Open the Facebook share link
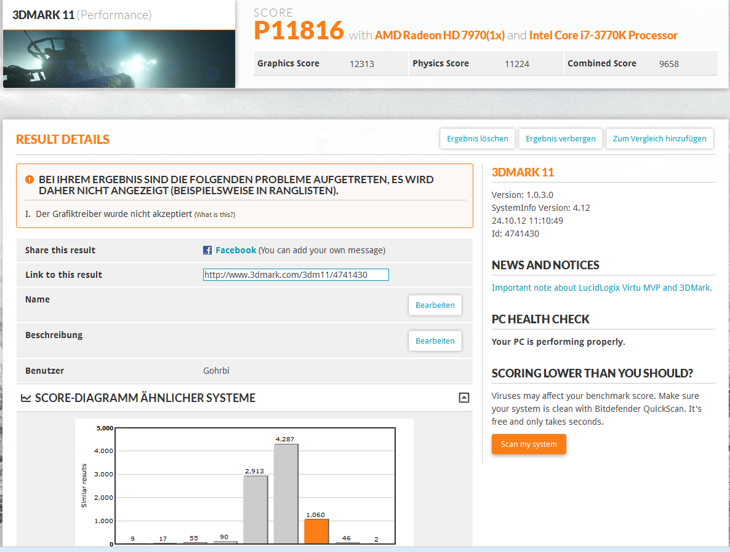This screenshot has height=552, width=730. 236,250
